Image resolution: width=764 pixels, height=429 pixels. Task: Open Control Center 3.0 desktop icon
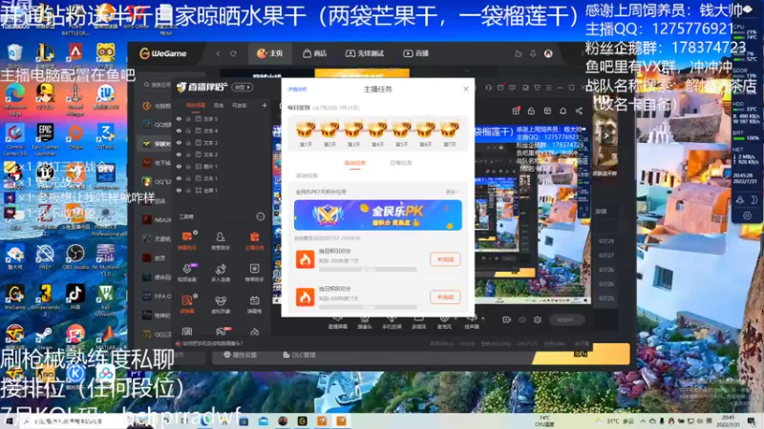[x=14, y=139]
